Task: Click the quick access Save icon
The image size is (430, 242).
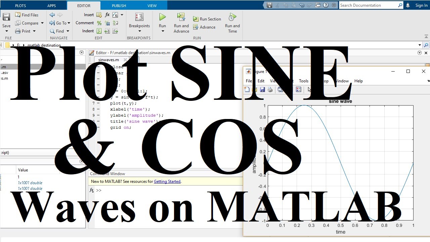Action: (x=269, y=5)
